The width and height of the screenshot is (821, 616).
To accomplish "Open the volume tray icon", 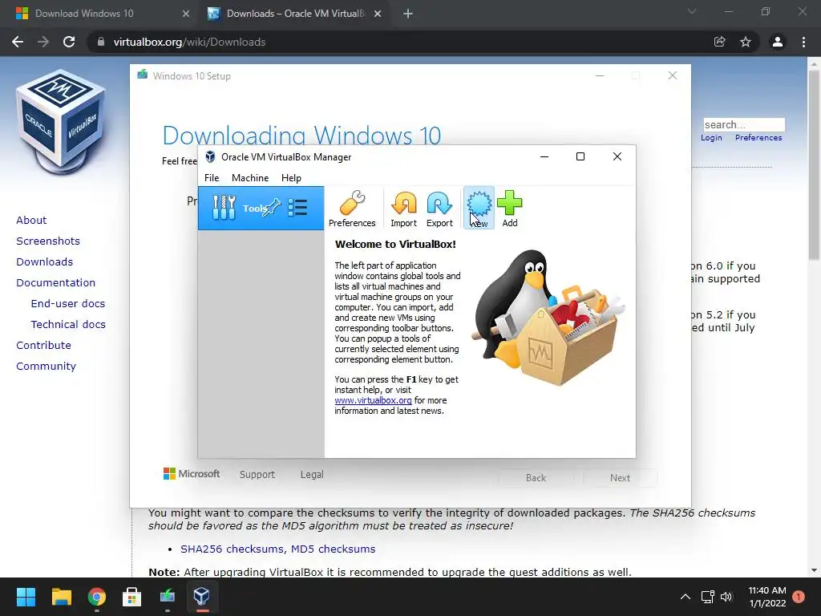I will (x=726, y=597).
